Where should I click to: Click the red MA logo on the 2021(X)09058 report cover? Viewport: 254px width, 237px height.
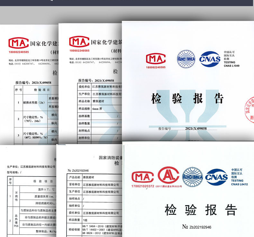156,59
